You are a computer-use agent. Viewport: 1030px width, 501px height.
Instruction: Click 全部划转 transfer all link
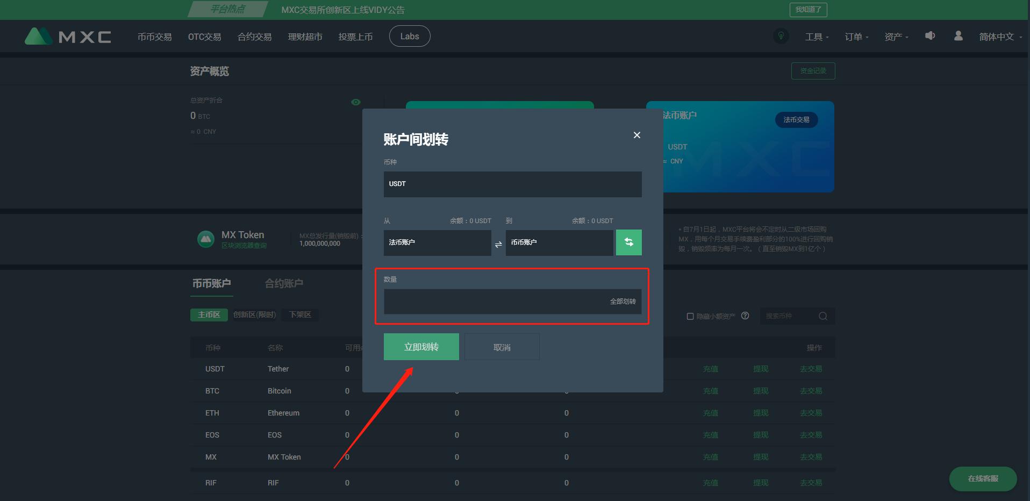(623, 302)
